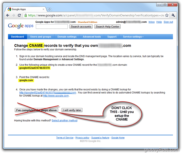Open the Help link
This screenshot has height=153, width=182.
pyautogui.click(x=159, y=22)
